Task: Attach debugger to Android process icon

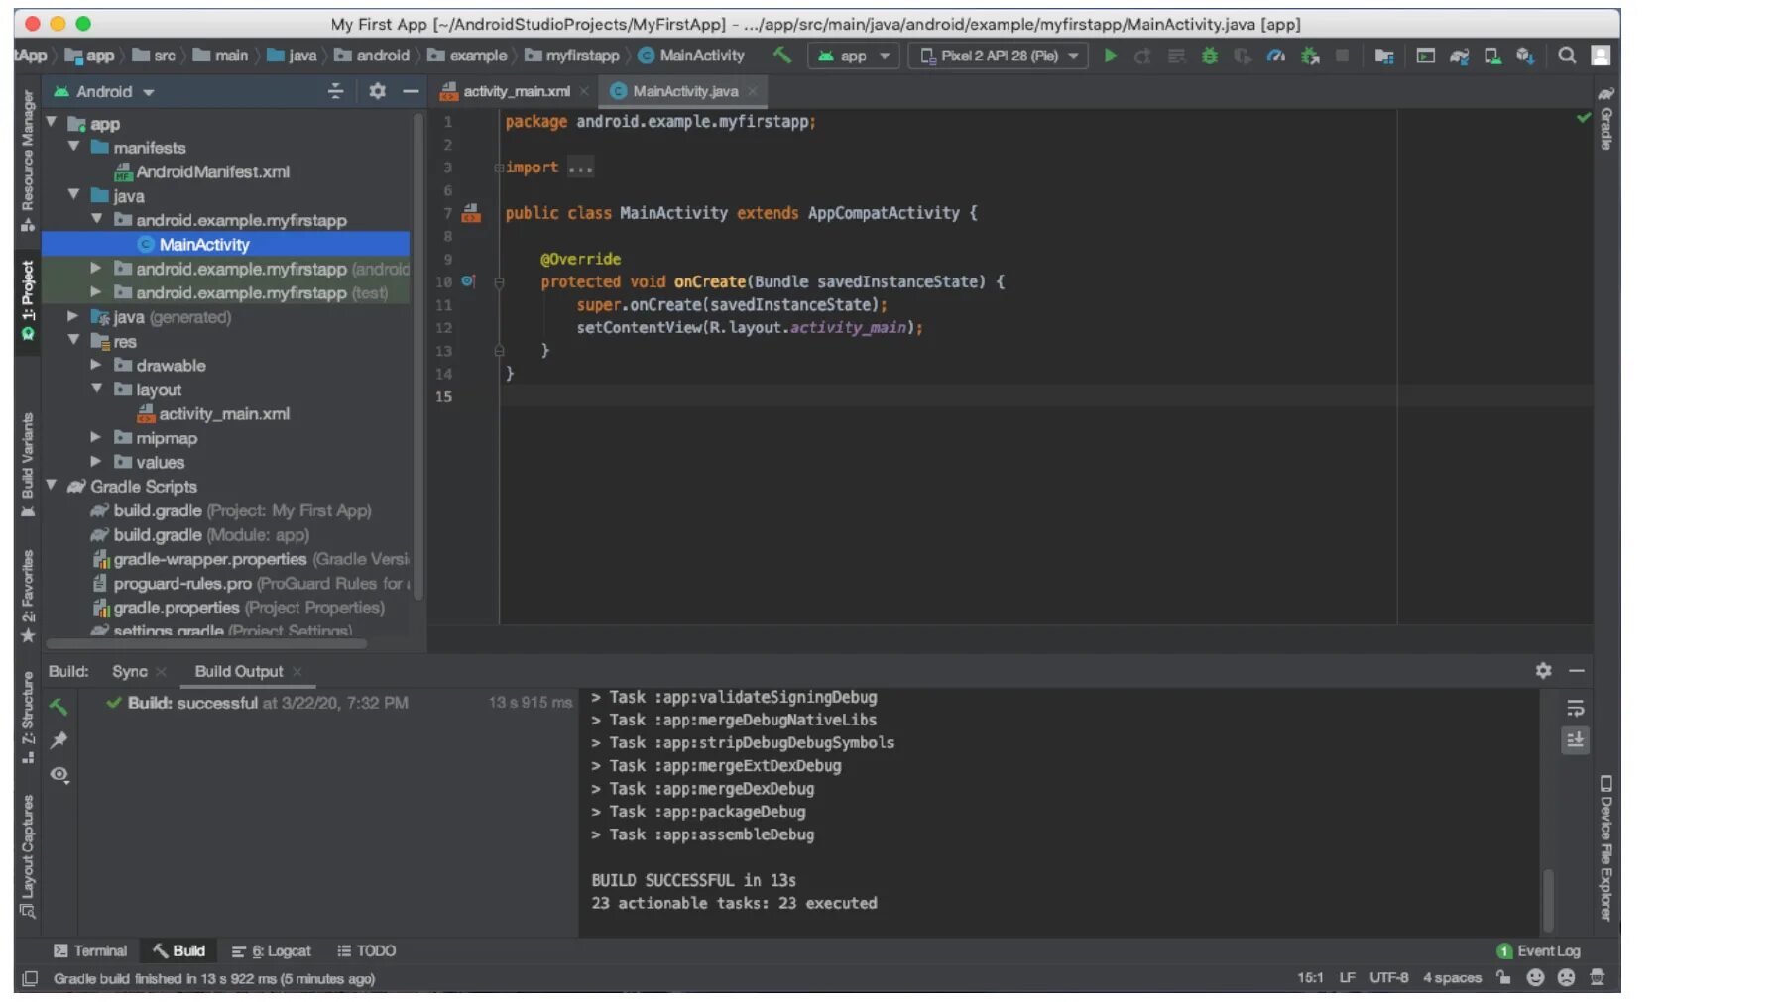Action: click(x=1310, y=56)
